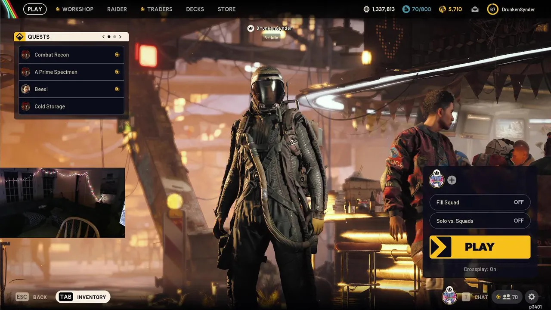
Task: Click the Combat Recon trader portrait icon
Action: tap(26, 55)
